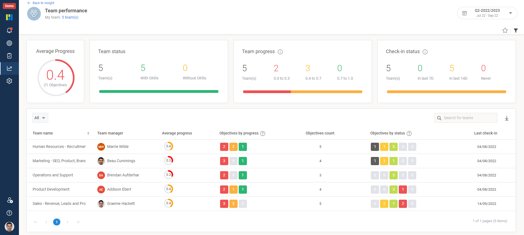Screen dimensions: 524x235
Task: Click the calendar icon in period selector
Action: pyautogui.click(x=465, y=13)
